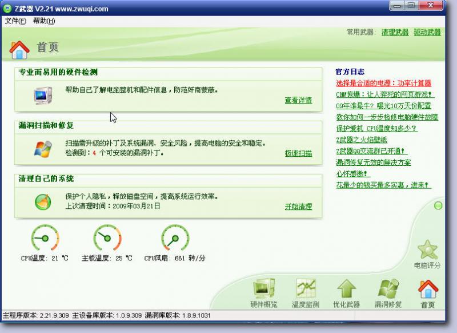Click CPU温度: 21 ℃ label
The height and width of the screenshot is (333, 457).
pos(45,258)
